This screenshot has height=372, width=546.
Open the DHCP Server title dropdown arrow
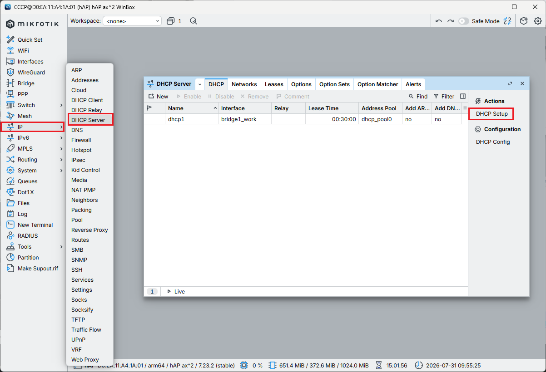pos(200,84)
